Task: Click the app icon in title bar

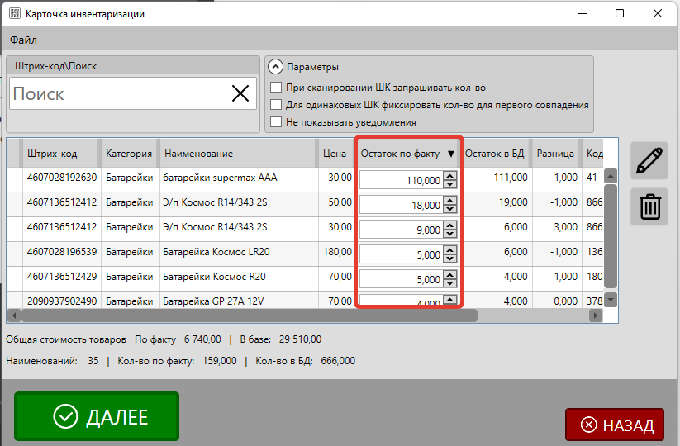Action: tap(14, 14)
